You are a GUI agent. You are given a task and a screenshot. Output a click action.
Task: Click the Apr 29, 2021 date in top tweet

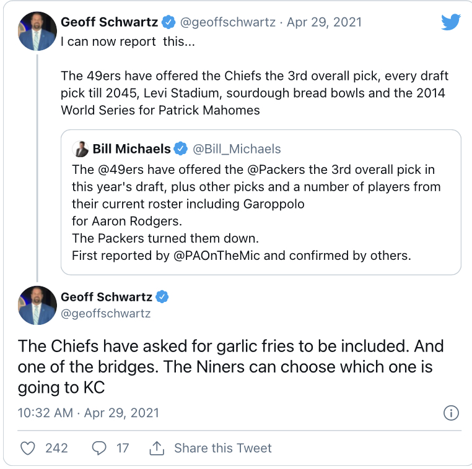(324, 23)
